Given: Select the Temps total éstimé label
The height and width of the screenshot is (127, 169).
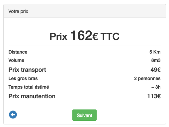Looking at the screenshot, I should click(29, 87).
